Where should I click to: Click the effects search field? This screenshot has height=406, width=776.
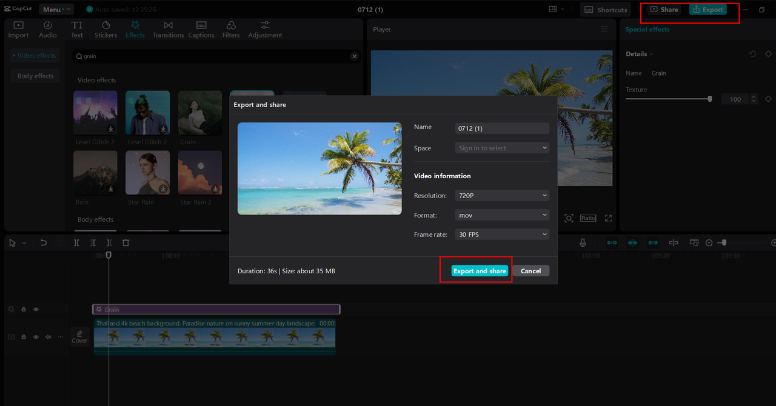pyautogui.click(x=216, y=56)
